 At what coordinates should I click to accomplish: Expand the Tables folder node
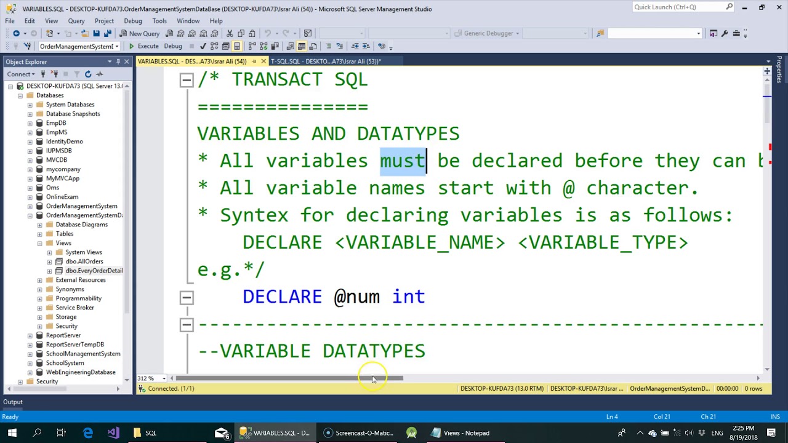click(x=39, y=234)
